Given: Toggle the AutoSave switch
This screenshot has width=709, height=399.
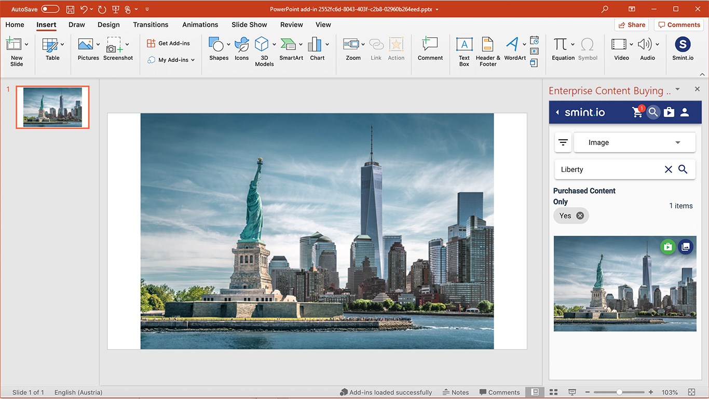Looking at the screenshot, I should click(x=50, y=9).
